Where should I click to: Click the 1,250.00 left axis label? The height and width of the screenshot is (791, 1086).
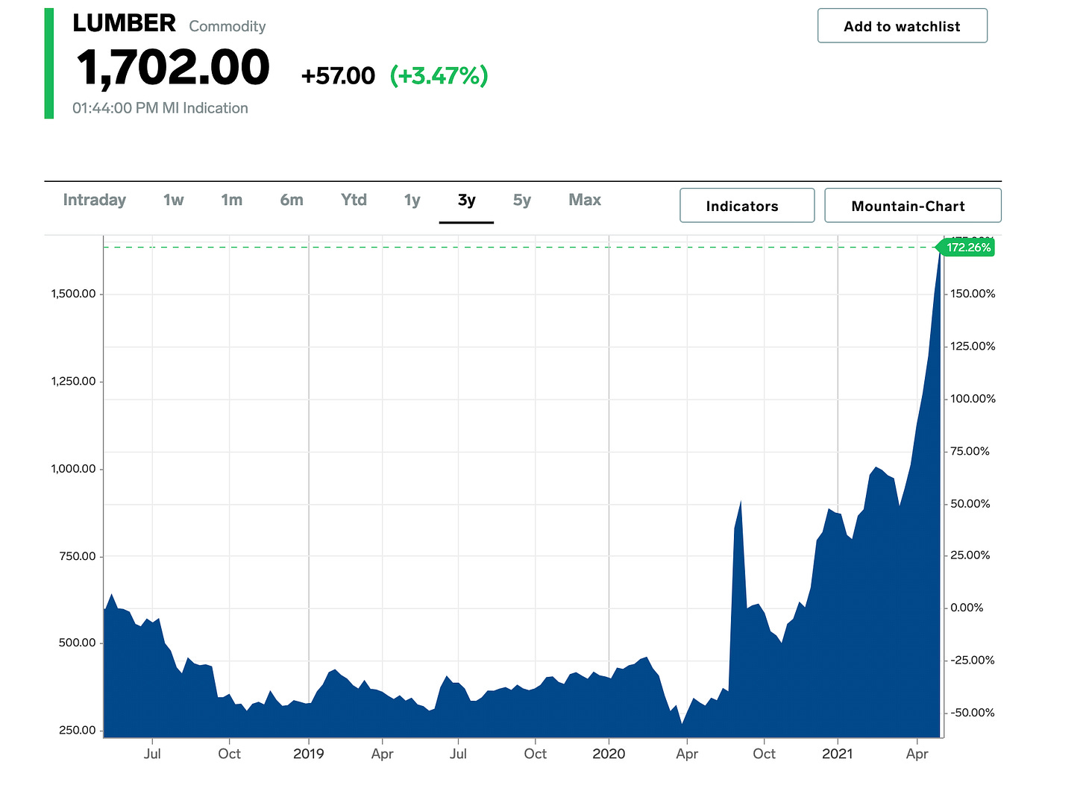[x=73, y=381]
